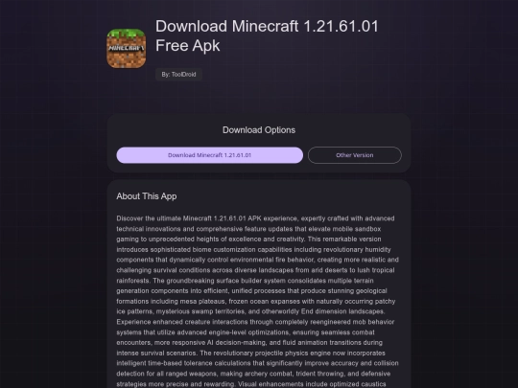Click the Download Options heading
Viewport: 518px width, 388px height.
click(x=259, y=130)
